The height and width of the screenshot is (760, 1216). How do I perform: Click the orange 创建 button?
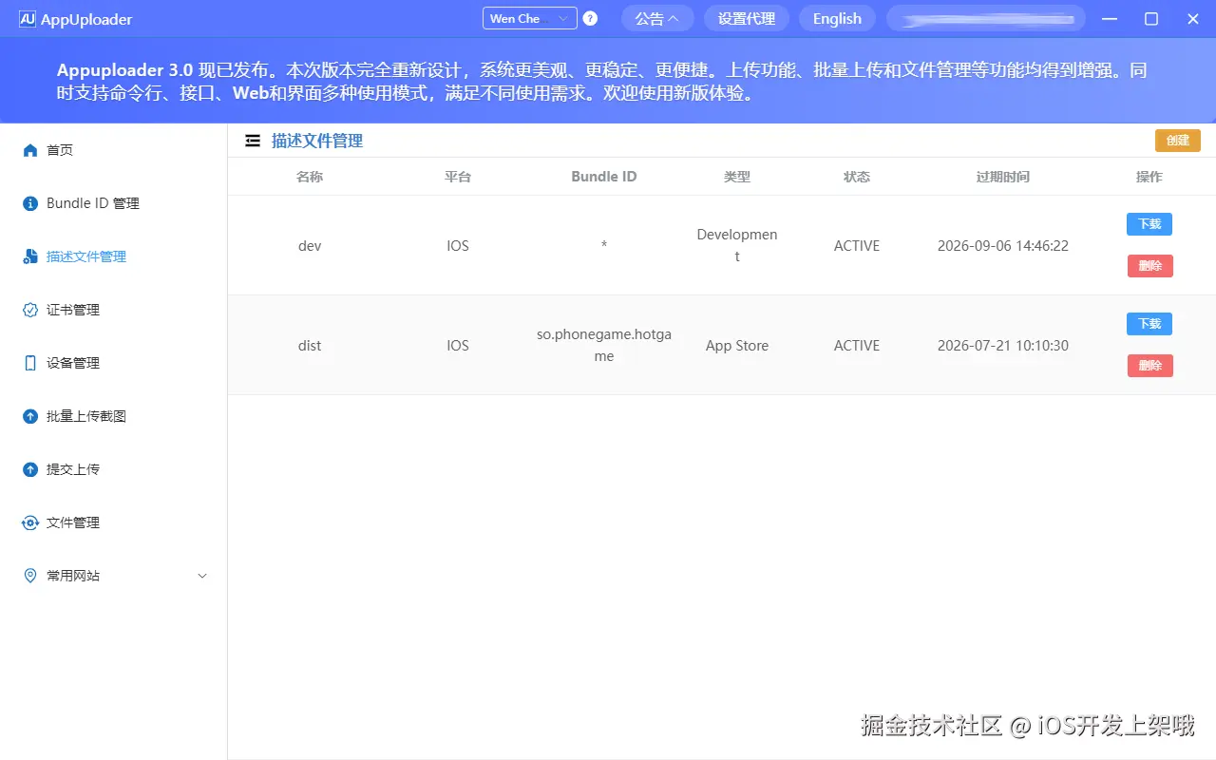[1178, 141]
